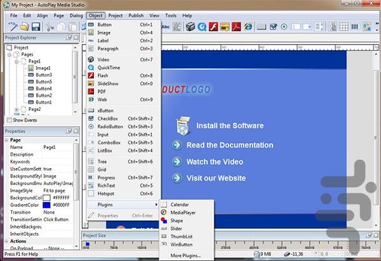The image size is (381, 261).
Task: Click the BackgroundColor white swatch
Action: 46,198
